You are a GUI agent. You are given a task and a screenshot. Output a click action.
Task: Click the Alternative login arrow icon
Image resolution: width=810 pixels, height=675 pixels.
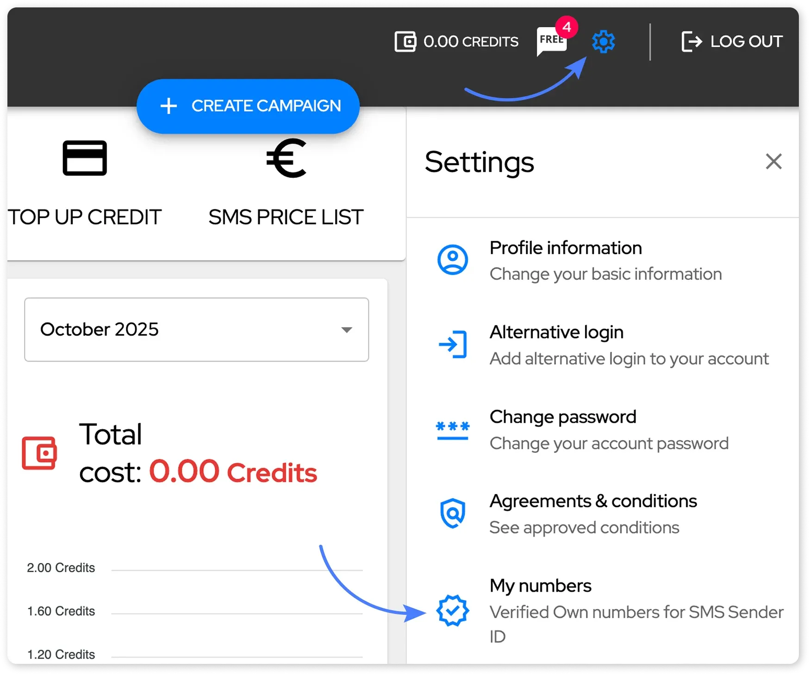coord(453,344)
